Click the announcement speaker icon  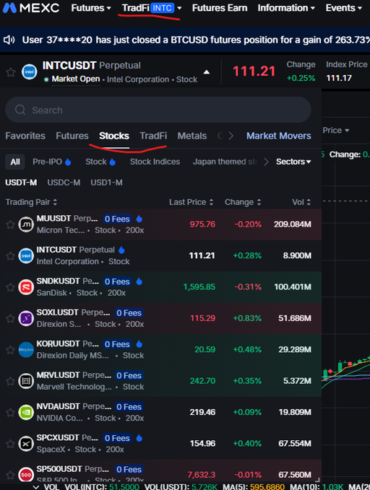point(9,40)
